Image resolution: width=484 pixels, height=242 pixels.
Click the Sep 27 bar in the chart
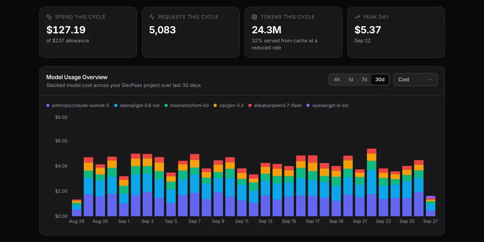[x=430, y=206]
